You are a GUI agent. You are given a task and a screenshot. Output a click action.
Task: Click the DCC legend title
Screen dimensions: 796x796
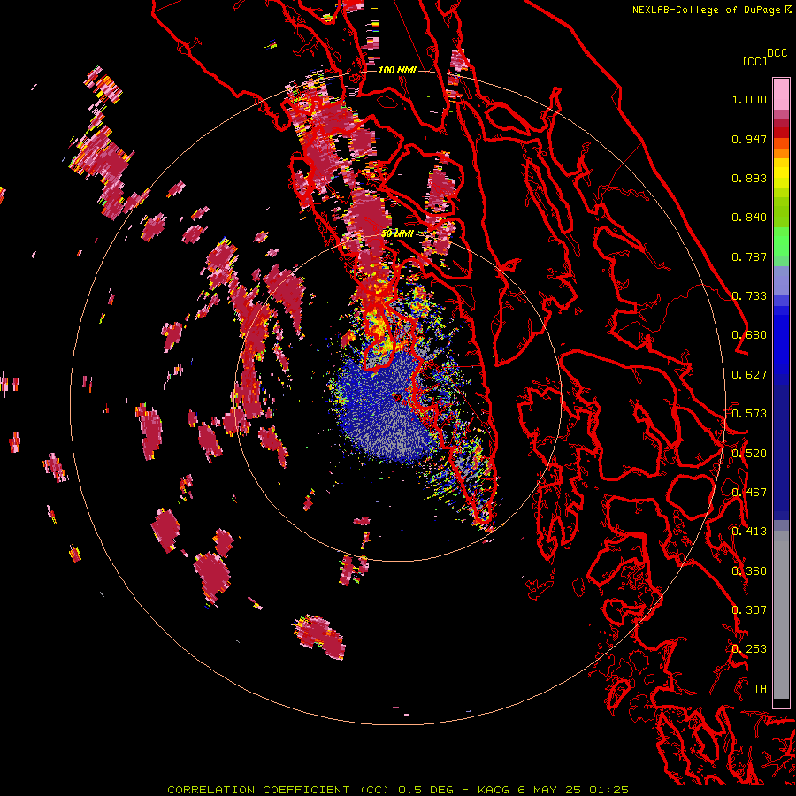tap(777, 53)
